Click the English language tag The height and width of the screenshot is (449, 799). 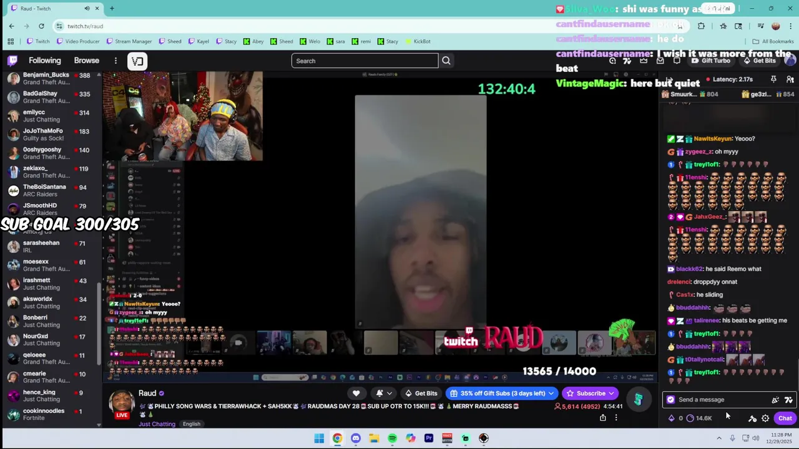(x=192, y=424)
